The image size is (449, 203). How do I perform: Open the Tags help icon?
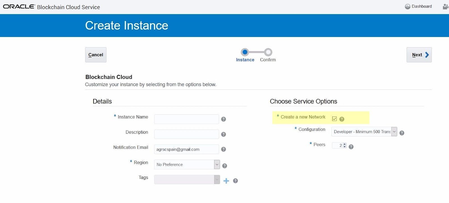click(235, 181)
